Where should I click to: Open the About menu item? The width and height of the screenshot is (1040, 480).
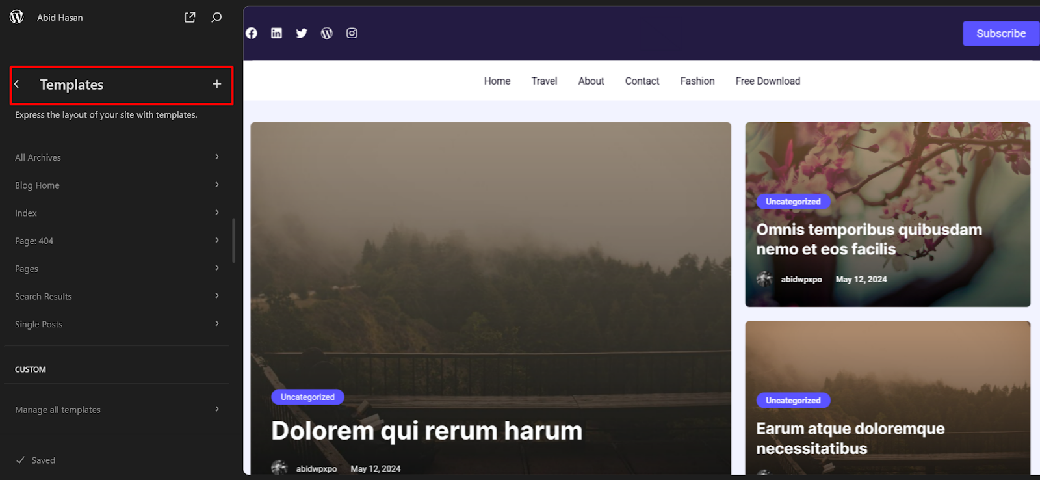coord(591,81)
